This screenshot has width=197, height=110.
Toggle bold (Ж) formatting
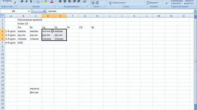click(x=22, y=2)
